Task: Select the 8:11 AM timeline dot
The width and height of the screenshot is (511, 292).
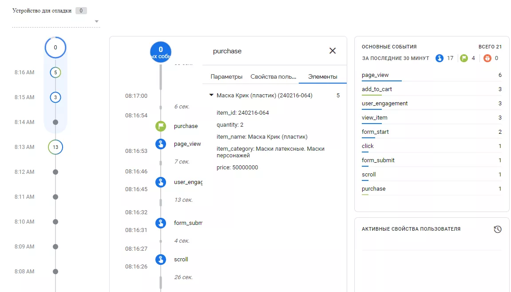Action: [x=55, y=197]
